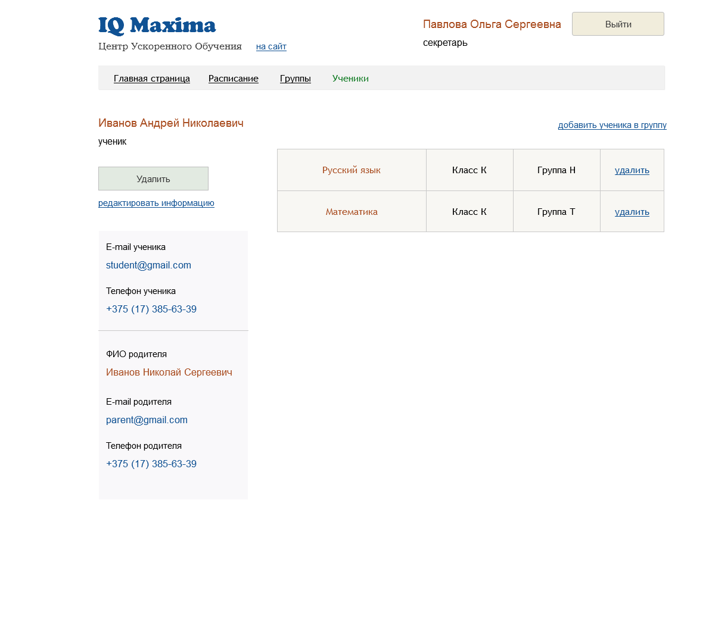Click the 'Удалить' button under the student name
This screenshot has height=619, width=709.
click(153, 179)
